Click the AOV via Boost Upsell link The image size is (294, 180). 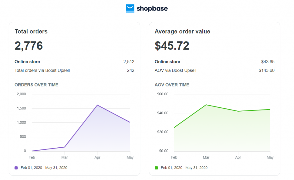tap(175, 70)
